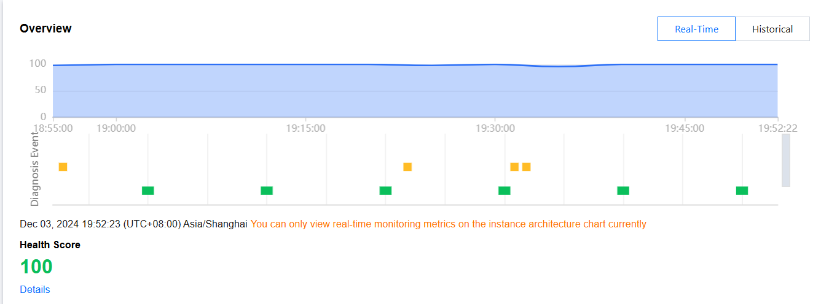The width and height of the screenshot is (821, 304).
Task: Click the chart's 19:45:00 time axis label
Action: click(x=685, y=128)
